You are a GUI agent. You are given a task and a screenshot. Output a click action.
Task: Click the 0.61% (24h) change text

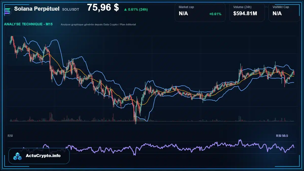[138, 9]
